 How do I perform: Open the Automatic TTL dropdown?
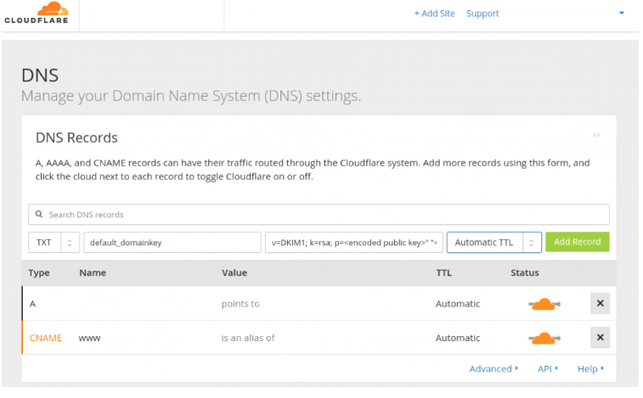point(494,242)
